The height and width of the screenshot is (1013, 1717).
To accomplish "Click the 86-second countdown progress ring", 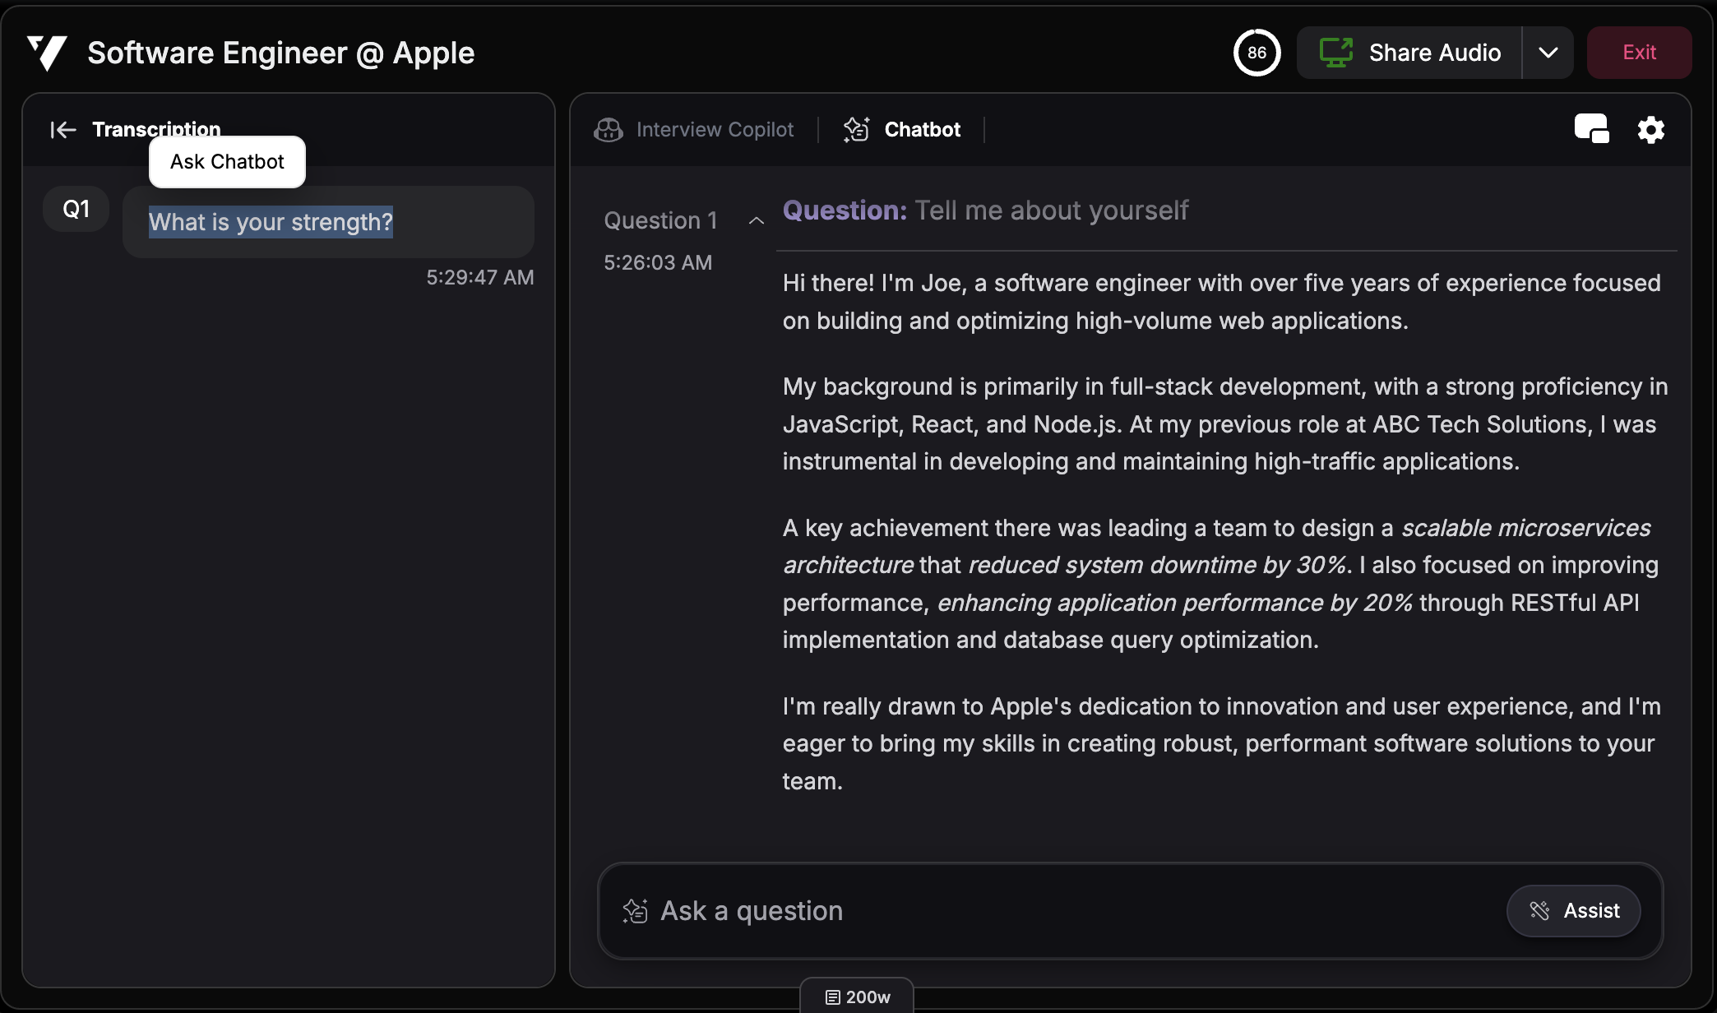I will click(x=1257, y=52).
